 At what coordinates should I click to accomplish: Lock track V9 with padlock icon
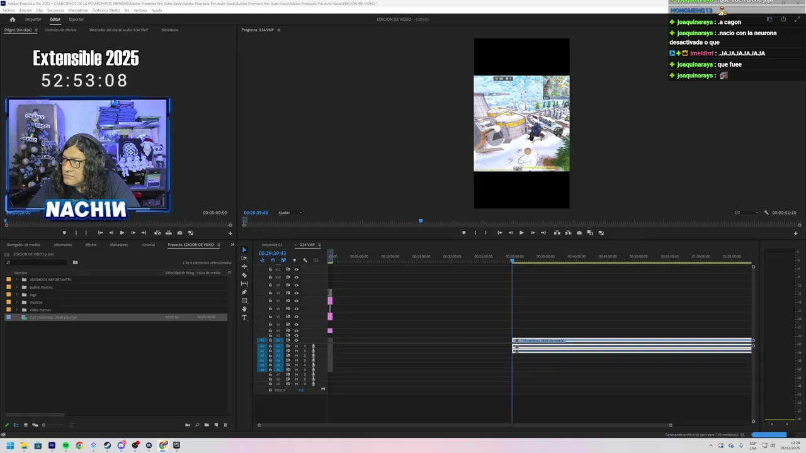point(270,285)
